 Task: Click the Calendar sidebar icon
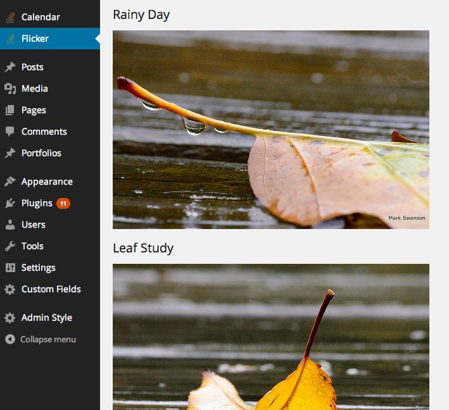(x=10, y=17)
